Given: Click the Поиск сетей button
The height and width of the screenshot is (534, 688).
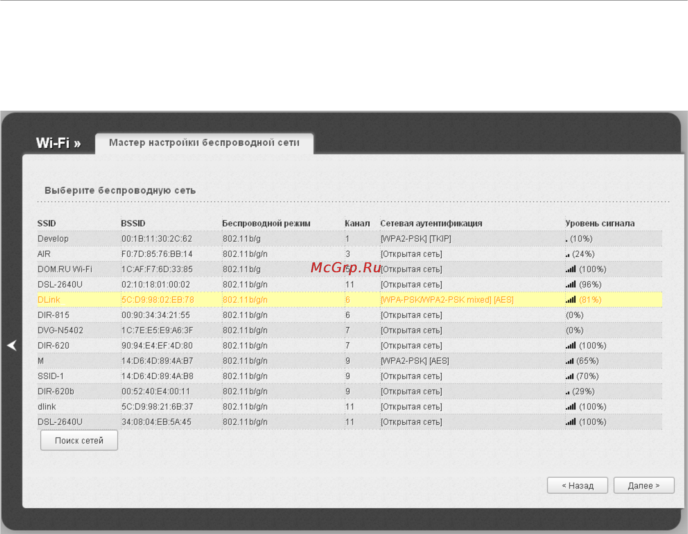Looking at the screenshot, I should pyautogui.click(x=79, y=440).
